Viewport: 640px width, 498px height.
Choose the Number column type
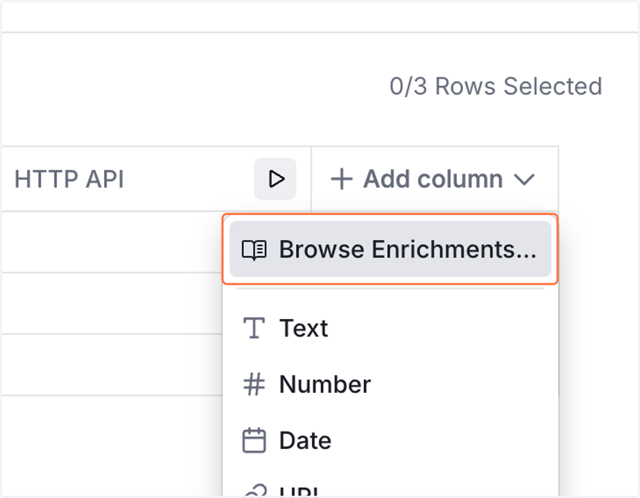coord(390,384)
